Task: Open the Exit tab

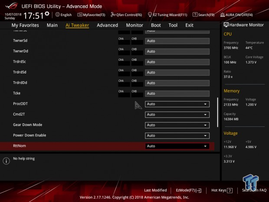Action: tap(189, 25)
